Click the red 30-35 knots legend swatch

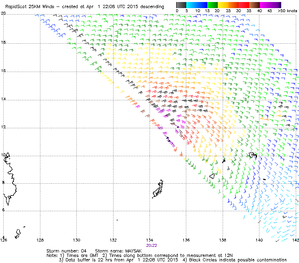(x=244, y=5)
